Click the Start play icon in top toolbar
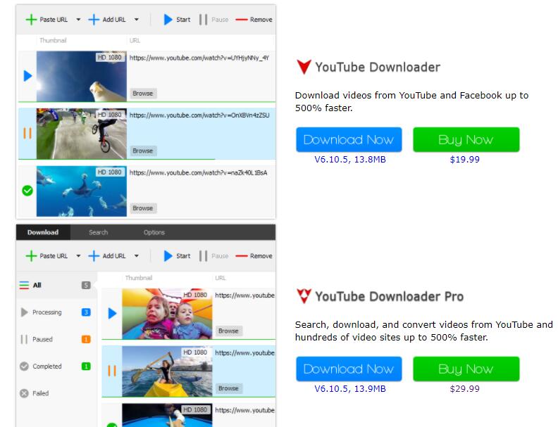Image resolution: width=558 pixels, height=427 pixels. (x=168, y=20)
